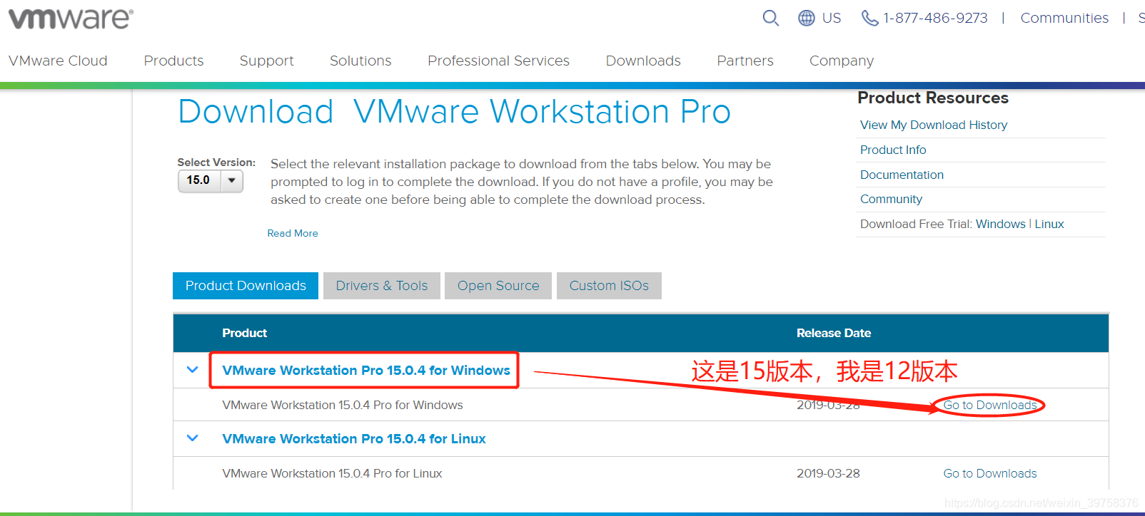Open the Select Version 15.0 dropdown
Image resolution: width=1145 pixels, height=516 pixels.
tap(211, 180)
